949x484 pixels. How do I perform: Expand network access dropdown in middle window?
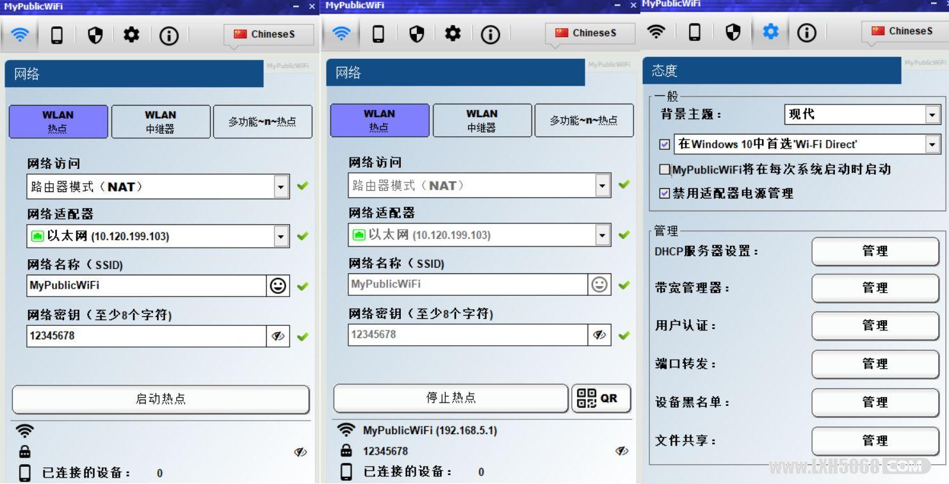point(603,186)
